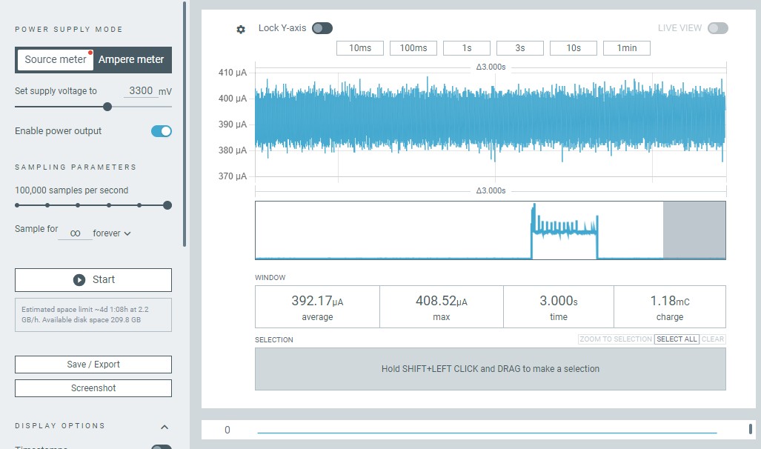Switch to Ampere meter mode
The width and height of the screenshot is (761, 449).
click(x=132, y=60)
